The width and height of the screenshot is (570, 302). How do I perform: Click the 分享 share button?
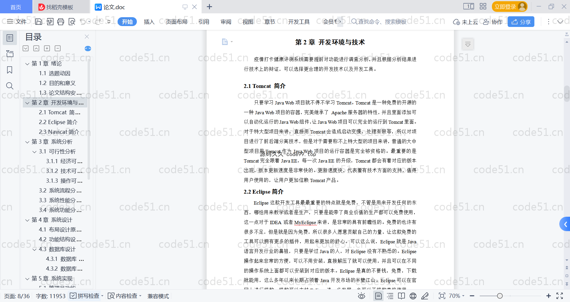coord(521,22)
